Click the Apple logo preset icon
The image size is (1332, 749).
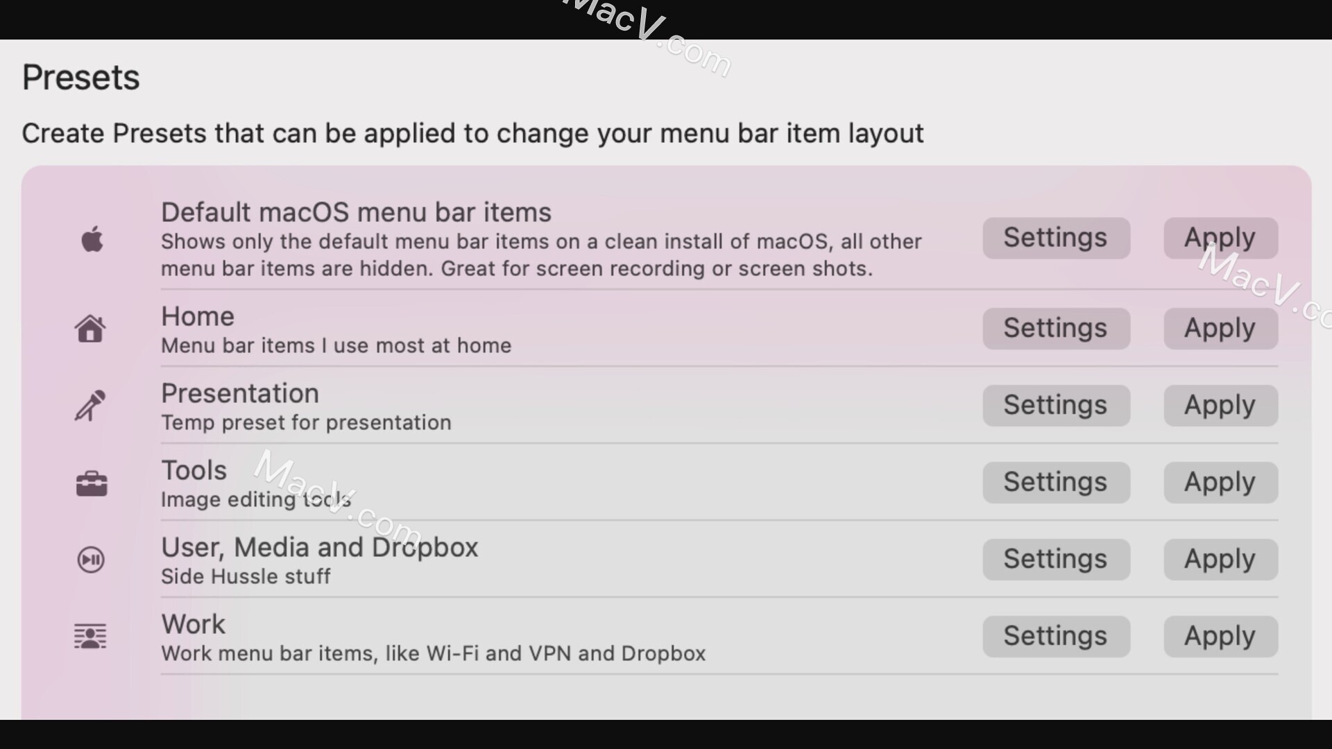[x=91, y=239]
